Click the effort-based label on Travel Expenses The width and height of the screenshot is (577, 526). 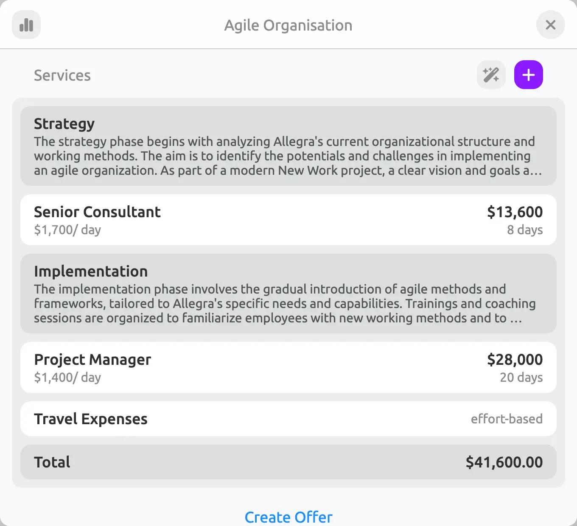[507, 419]
